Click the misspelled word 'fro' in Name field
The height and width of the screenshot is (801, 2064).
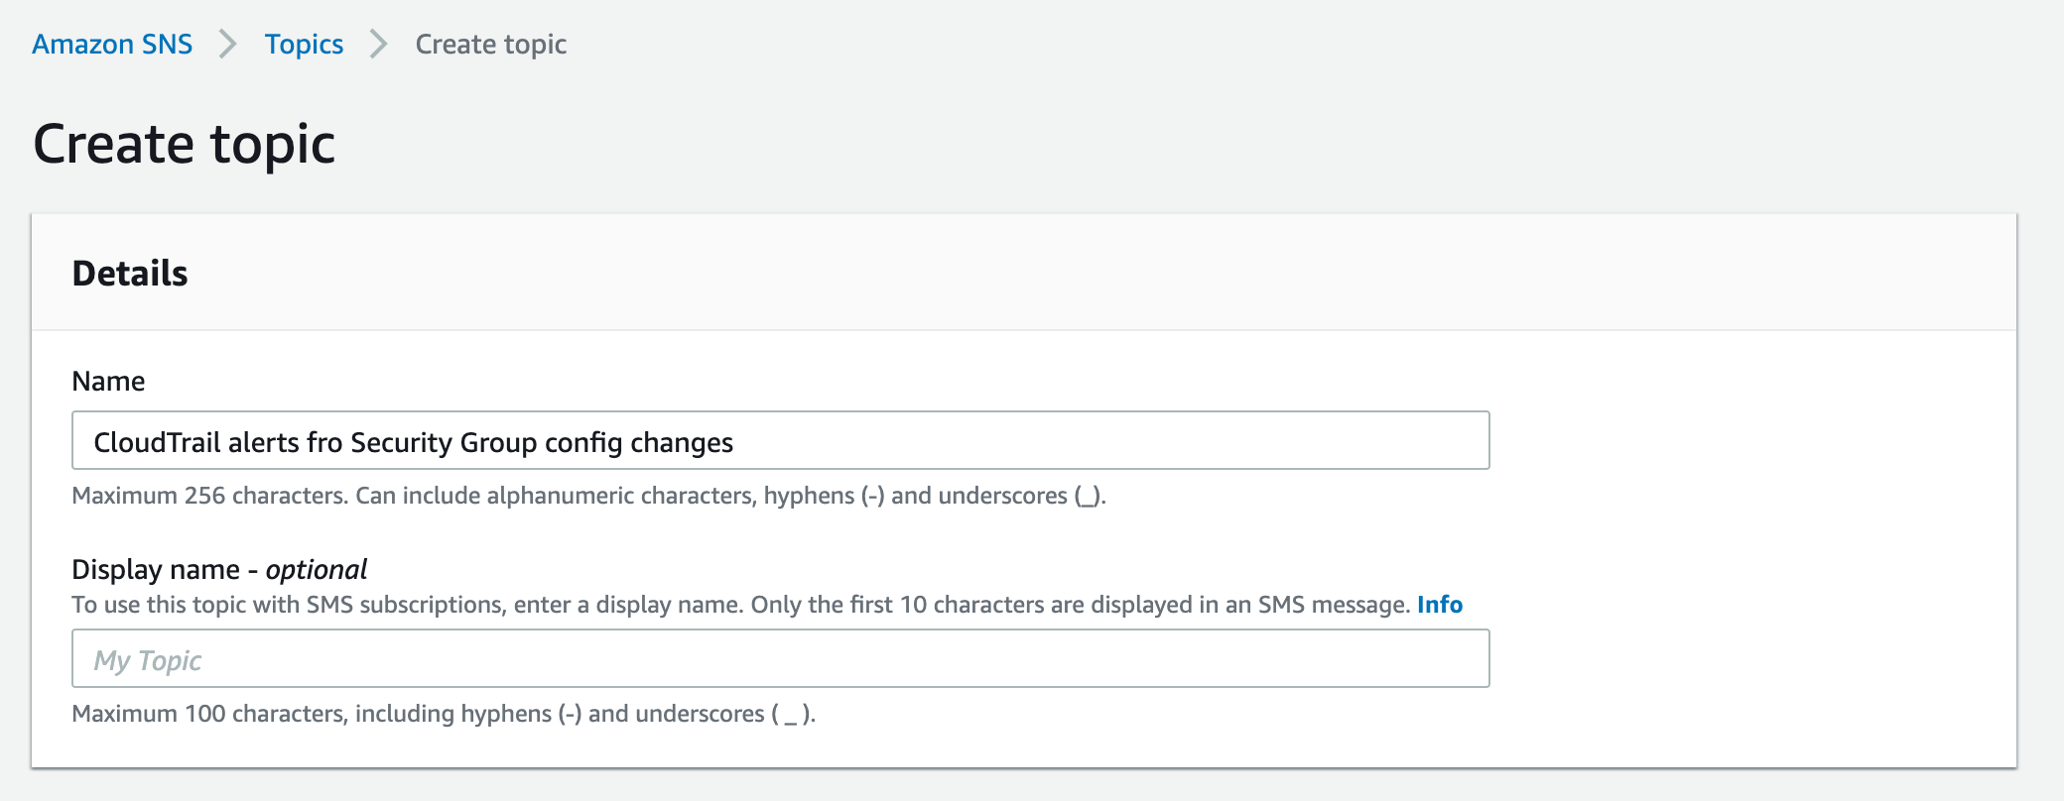click(324, 442)
